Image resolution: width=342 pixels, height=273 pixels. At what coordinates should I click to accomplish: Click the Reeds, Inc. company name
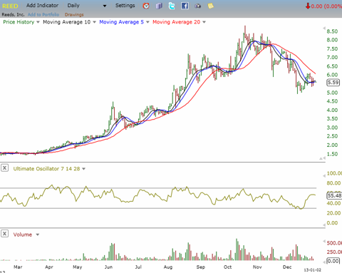pyautogui.click(x=13, y=14)
